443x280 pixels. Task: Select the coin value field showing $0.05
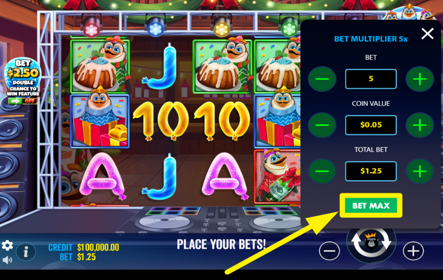(x=371, y=125)
